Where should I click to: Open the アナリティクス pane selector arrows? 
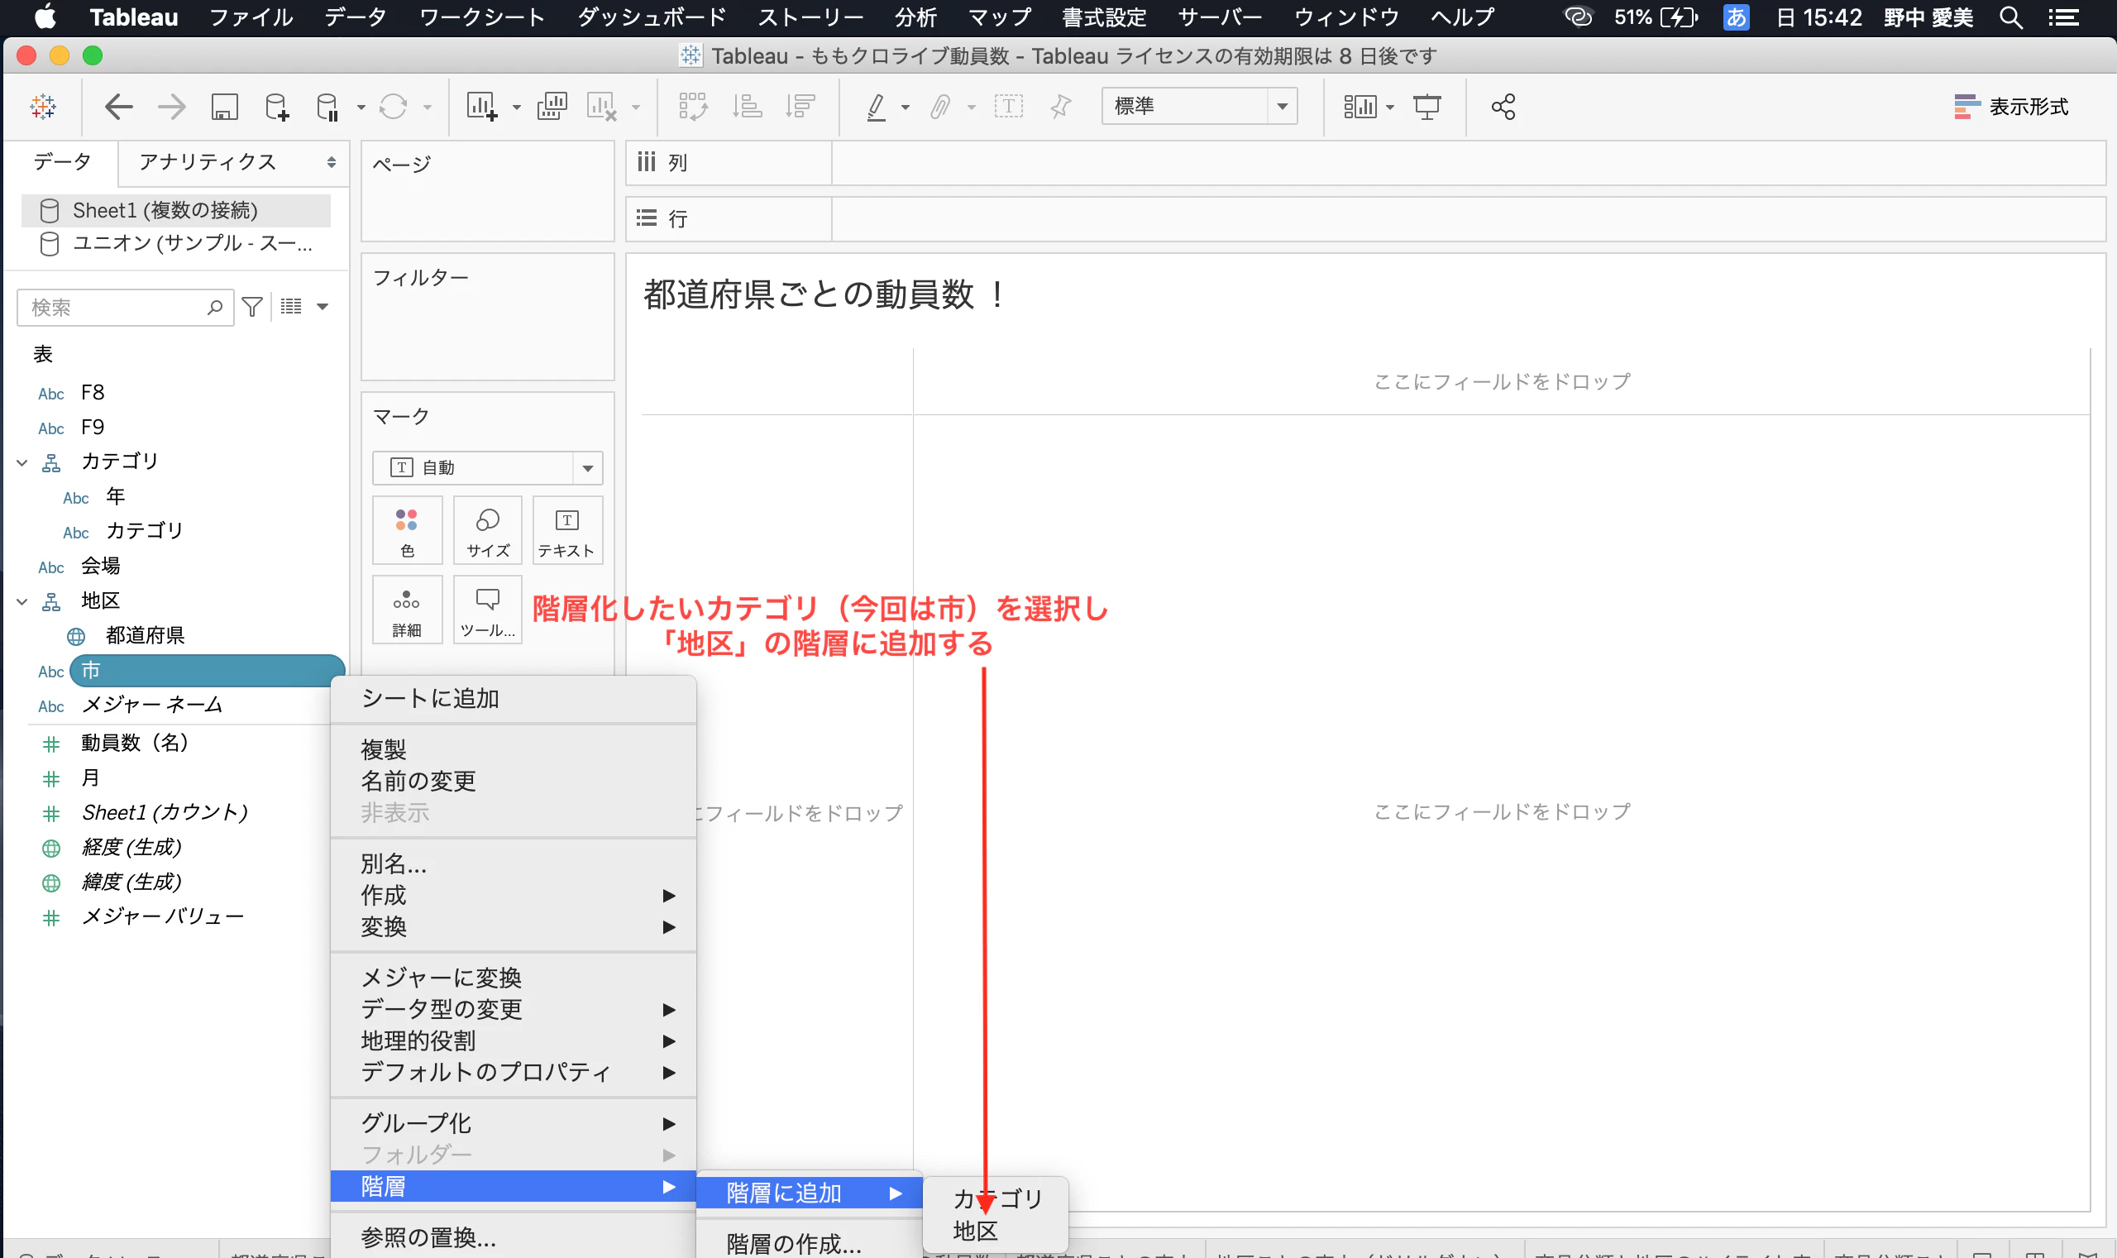coord(332,162)
